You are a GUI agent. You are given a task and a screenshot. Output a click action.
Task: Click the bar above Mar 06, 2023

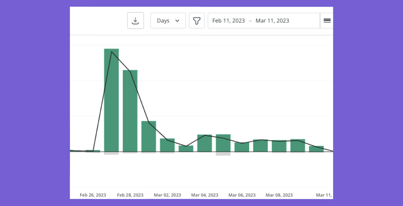coord(242,147)
